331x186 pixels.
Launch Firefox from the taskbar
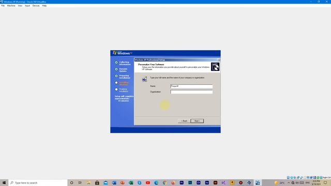click(173, 182)
